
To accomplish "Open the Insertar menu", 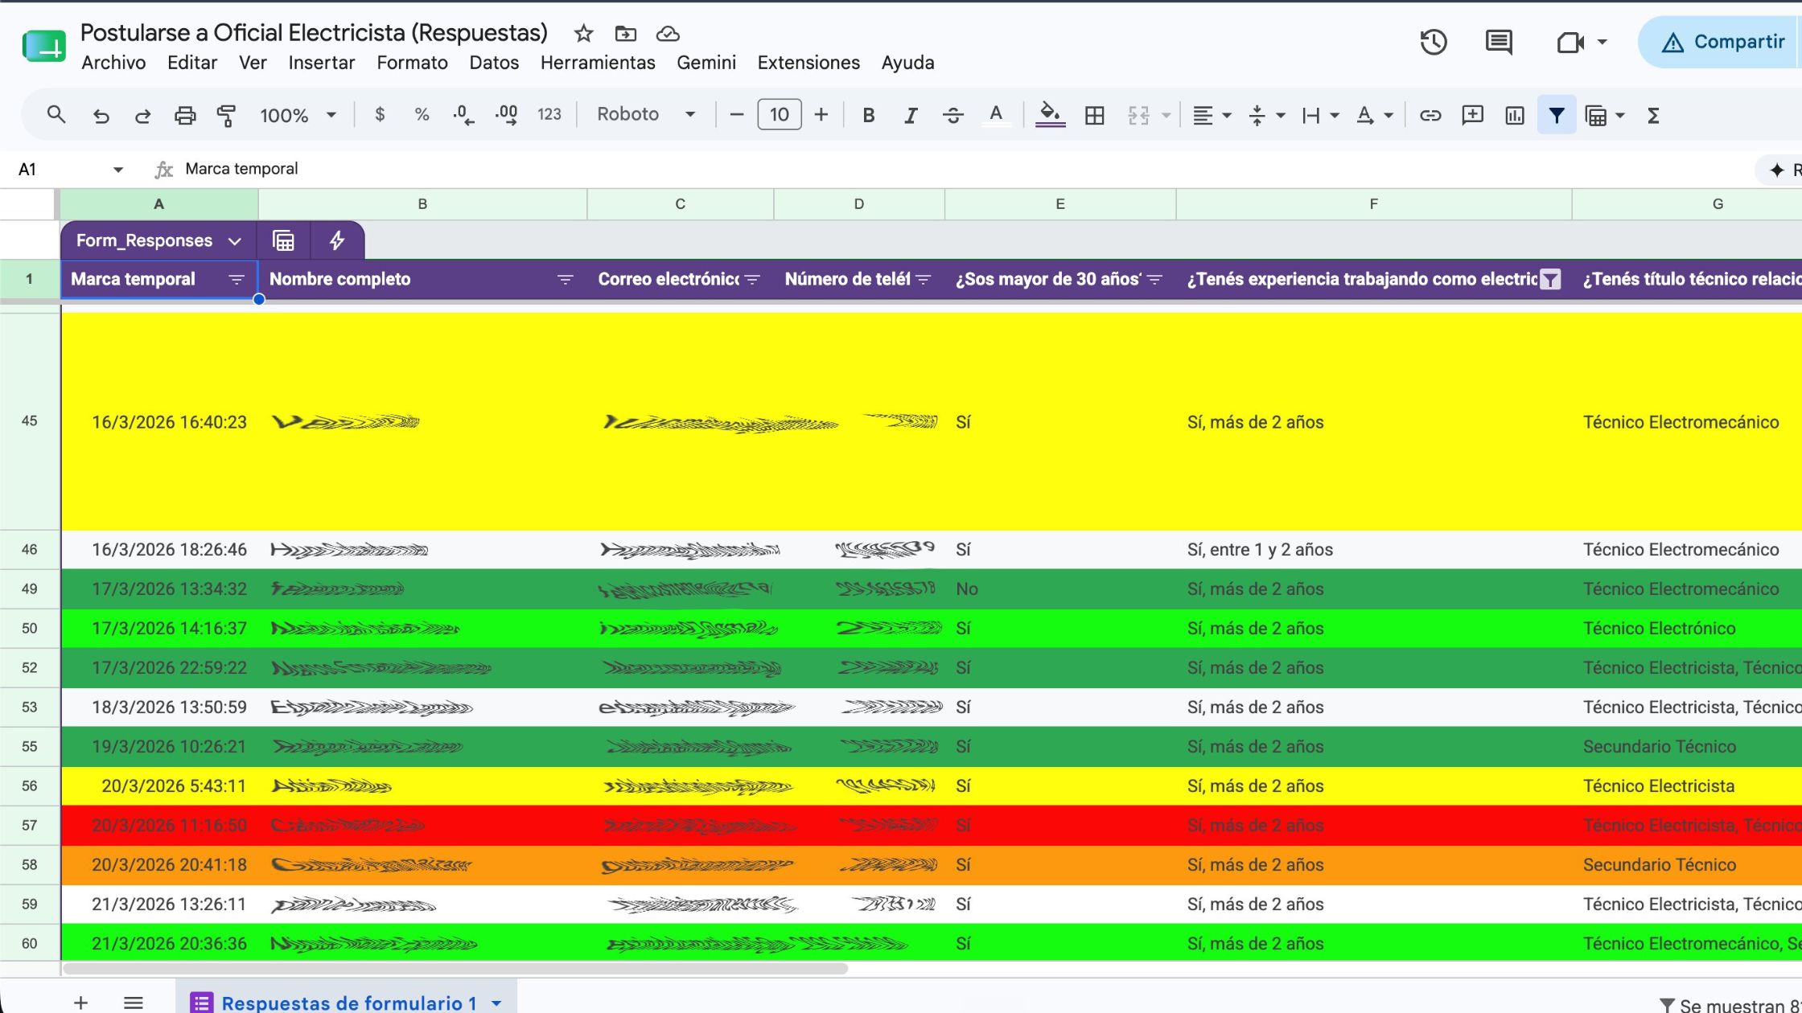I will point(322,63).
